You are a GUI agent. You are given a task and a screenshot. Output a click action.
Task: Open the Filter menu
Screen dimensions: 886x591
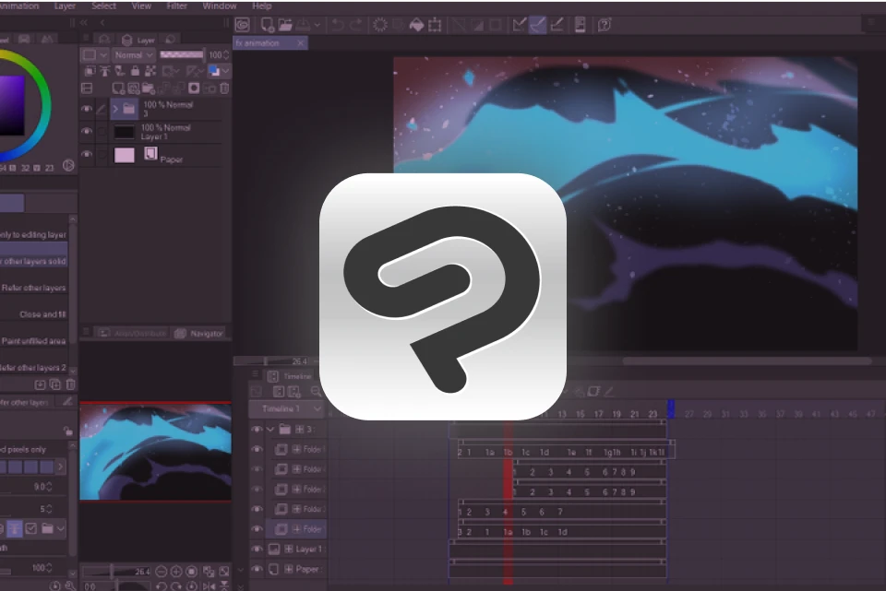click(177, 6)
